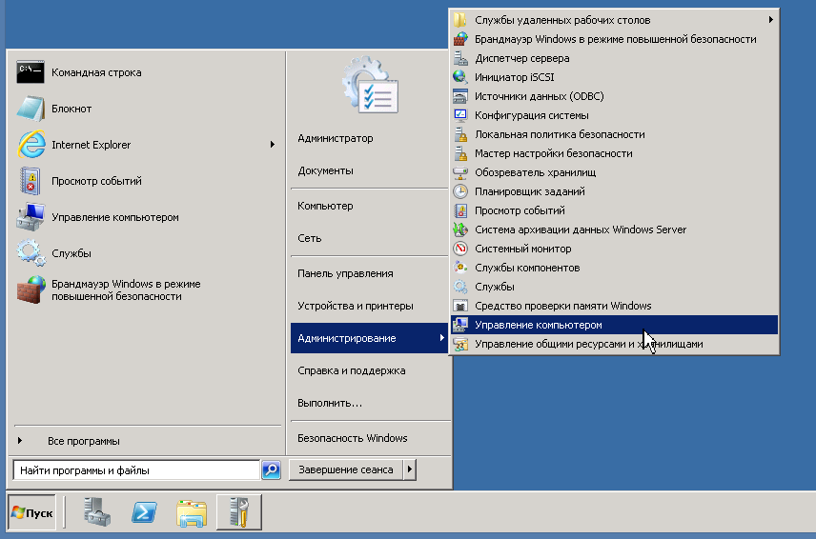Open Просмотр событий in Administration submenu
This screenshot has width=816, height=539.
tap(615, 210)
